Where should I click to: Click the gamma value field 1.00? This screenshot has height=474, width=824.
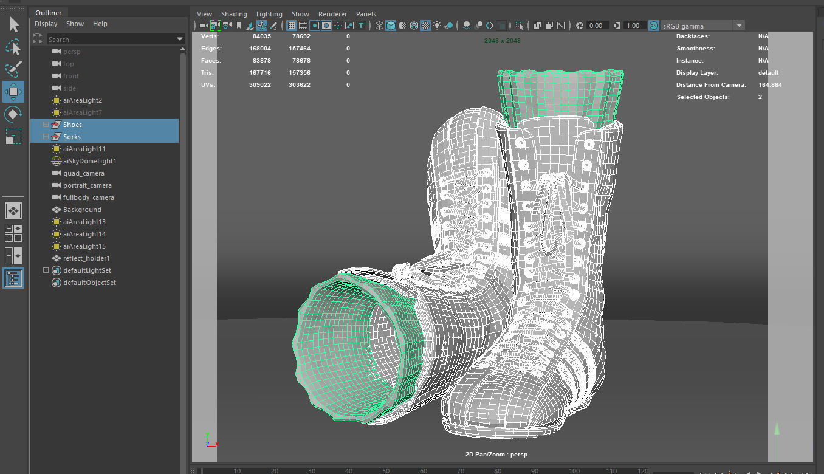coord(634,26)
